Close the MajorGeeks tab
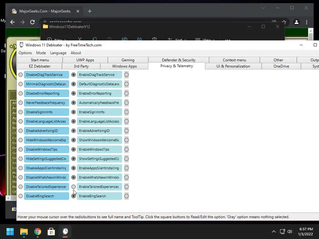Viewport: 319px width, 239px height. [78, 11]
